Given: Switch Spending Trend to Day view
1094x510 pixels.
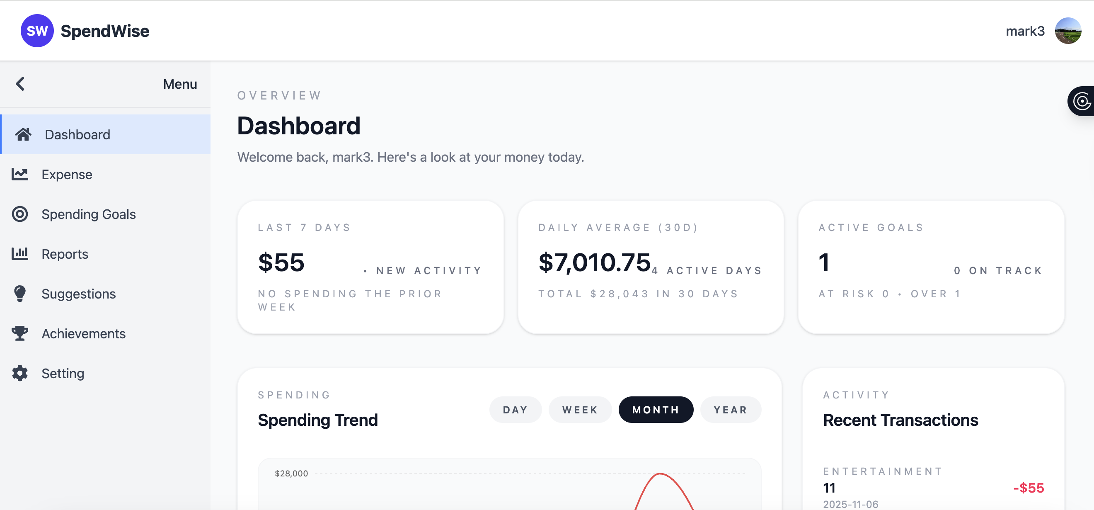Looking at the screenshot, I should 515,410.
